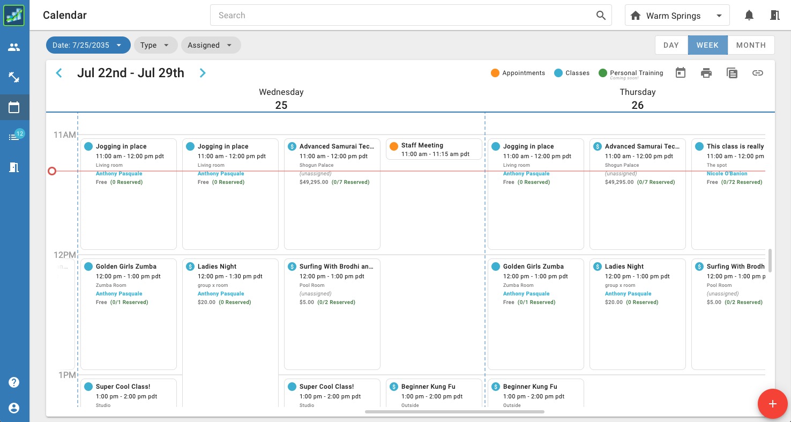Toggle the Appointments legend filter
Viewport: 791px width, 422px height.
(x=518, y=73)
